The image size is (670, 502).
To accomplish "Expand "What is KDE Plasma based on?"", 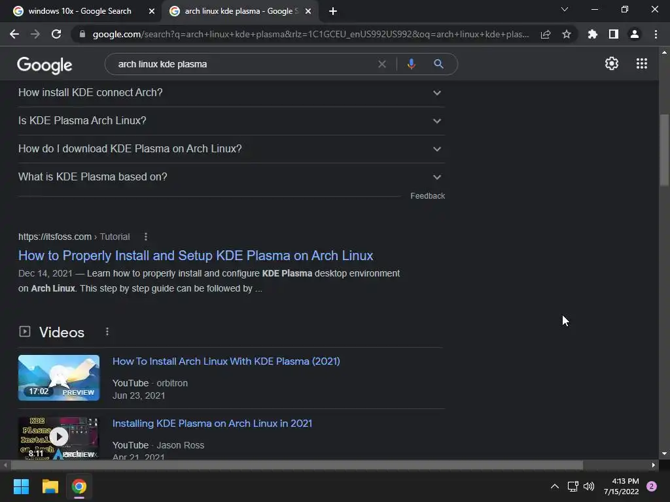I will (231, 177).
